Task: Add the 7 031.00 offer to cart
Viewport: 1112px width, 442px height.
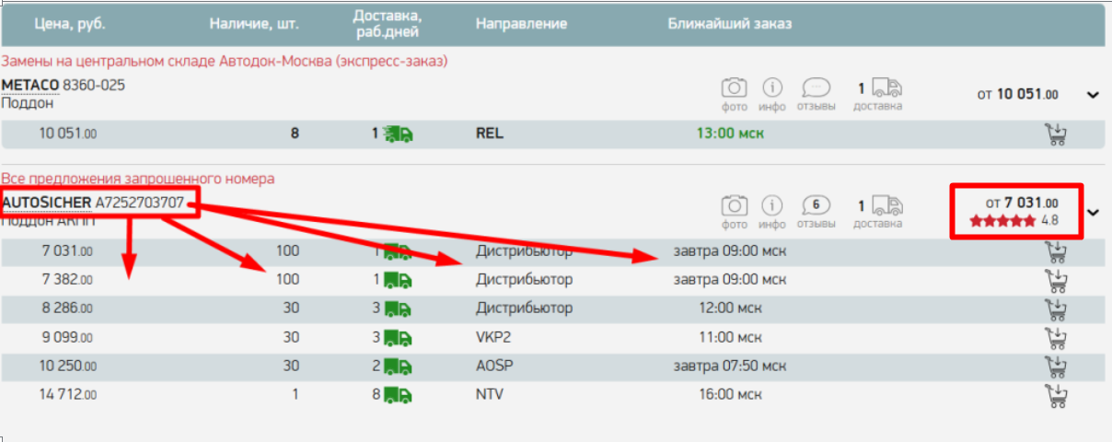Action: [1057, 251]
